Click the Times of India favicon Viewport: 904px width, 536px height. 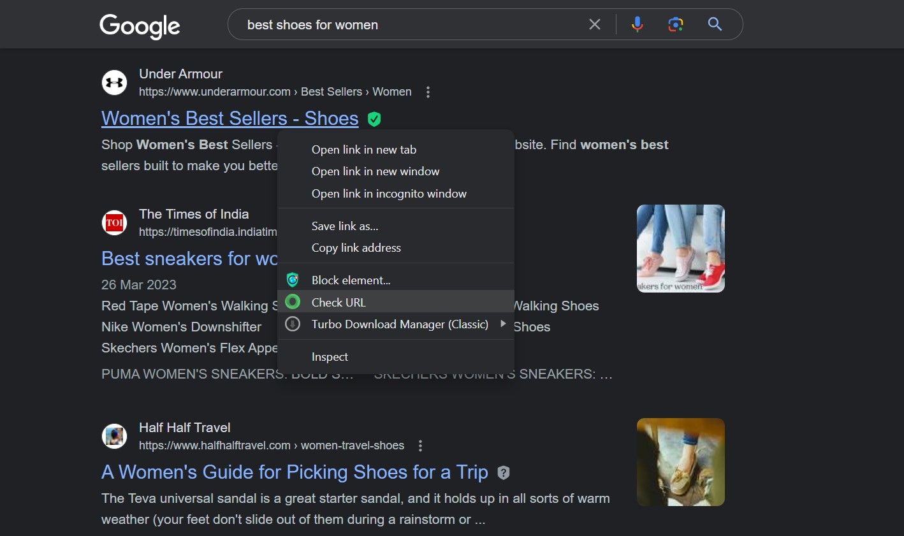click(x=114, y=222)
